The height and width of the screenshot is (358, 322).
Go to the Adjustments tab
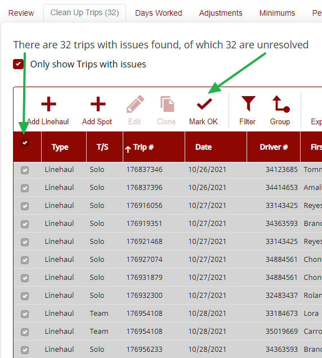coord(221,13)
